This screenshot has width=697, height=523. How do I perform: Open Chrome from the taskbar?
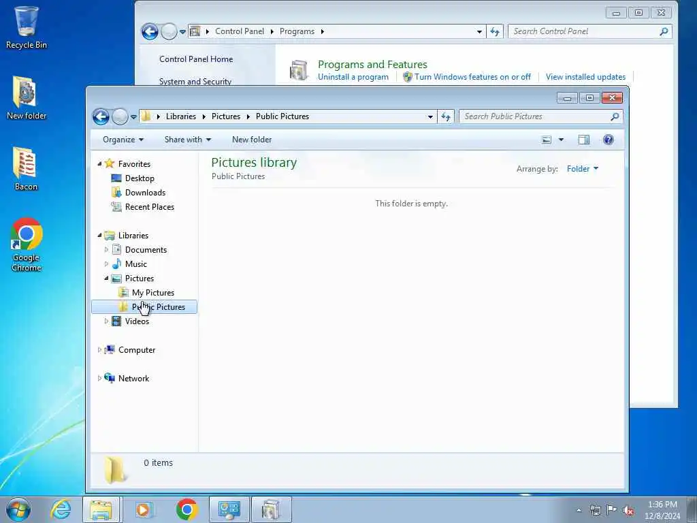pyautogui.click(x=187, y=509)
